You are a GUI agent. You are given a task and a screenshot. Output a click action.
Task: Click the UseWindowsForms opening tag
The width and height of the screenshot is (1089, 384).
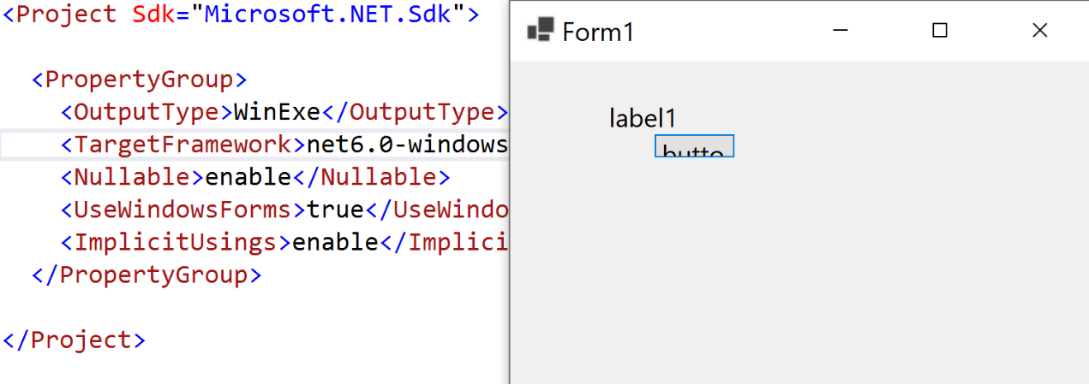coord(183,210)
